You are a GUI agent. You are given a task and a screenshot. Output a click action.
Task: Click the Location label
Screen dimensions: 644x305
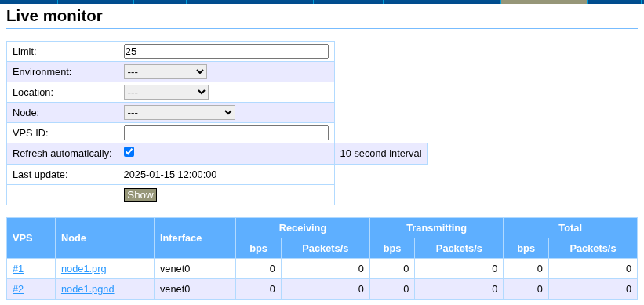click(33, 93)
